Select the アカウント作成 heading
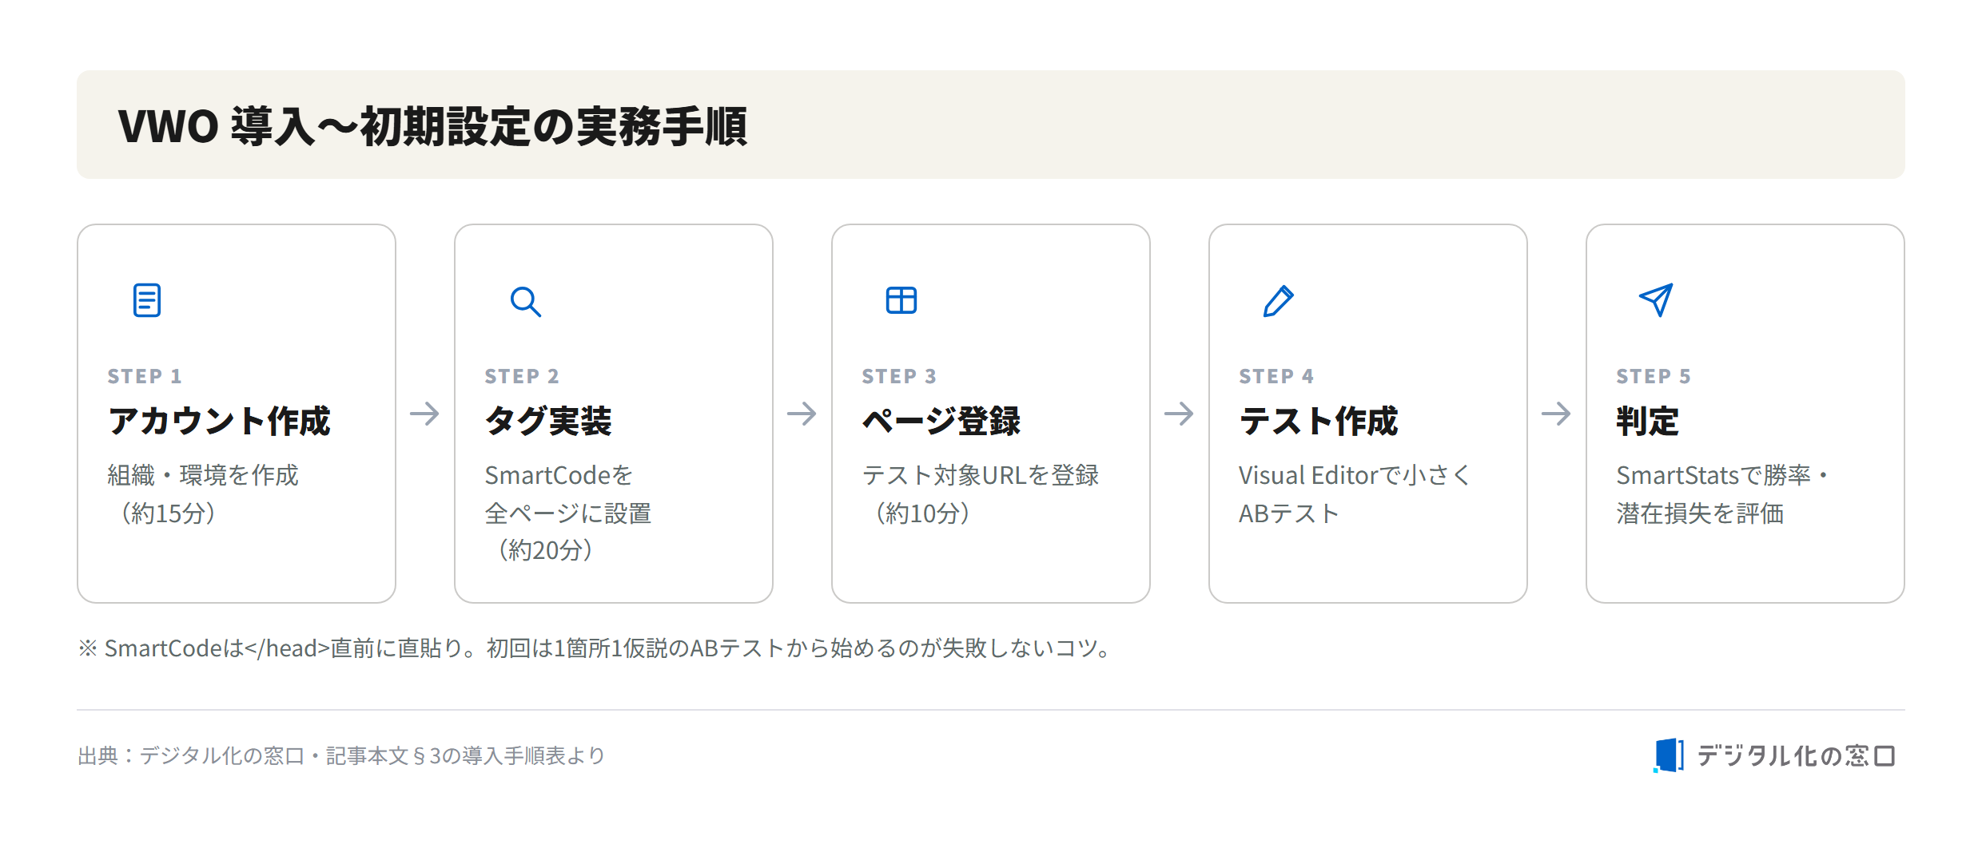 pos(219,421)
